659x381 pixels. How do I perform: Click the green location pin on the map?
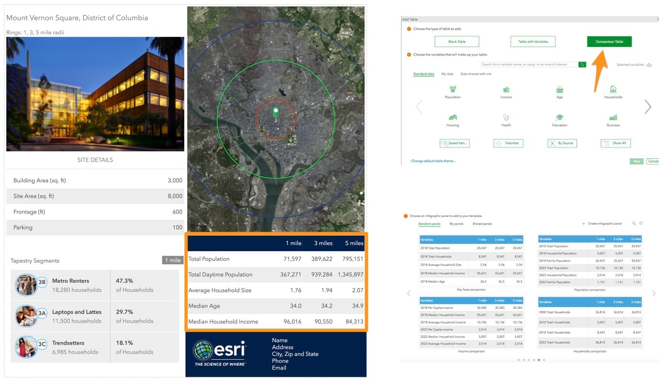point(276,113)
